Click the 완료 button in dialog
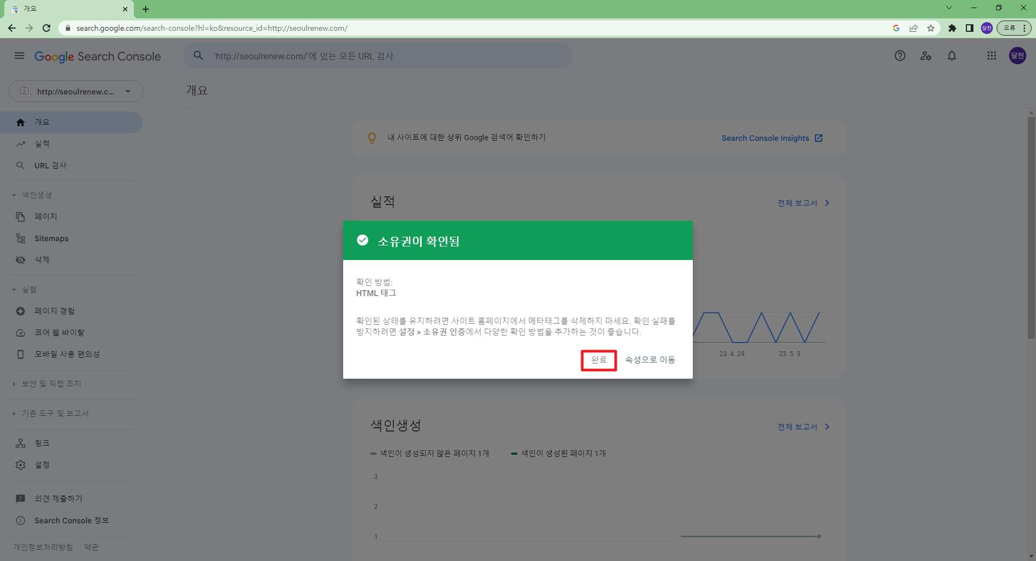Viewport: 1036px width, 561px height. [x=598, y=360]
